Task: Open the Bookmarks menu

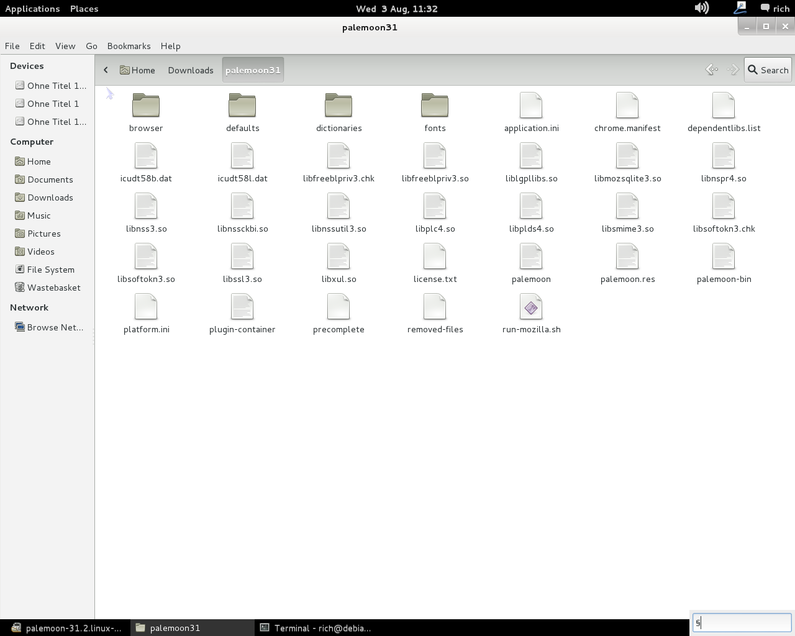Action: point(129,46)
